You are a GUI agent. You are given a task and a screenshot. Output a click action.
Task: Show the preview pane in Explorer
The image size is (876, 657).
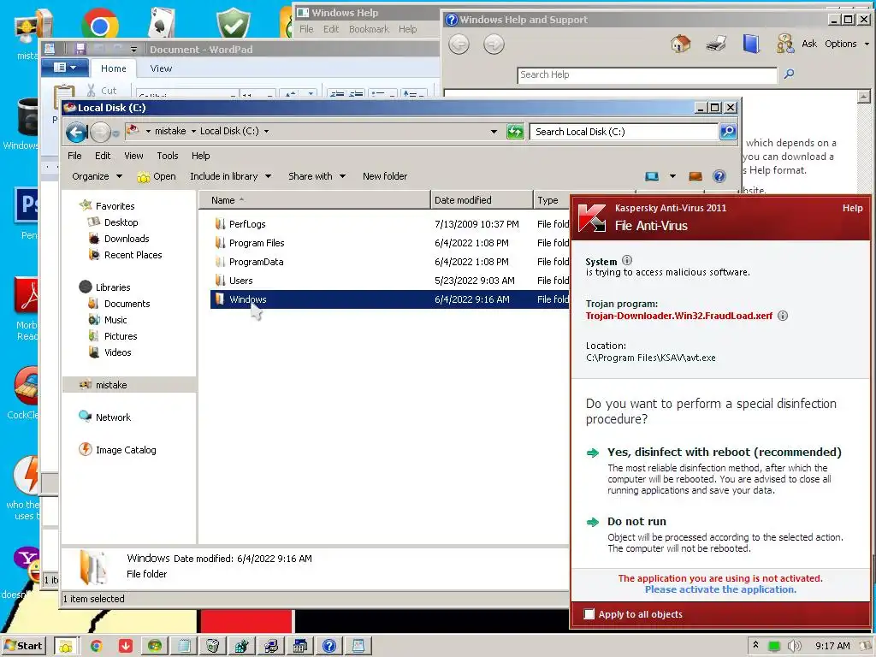[695, 176]
